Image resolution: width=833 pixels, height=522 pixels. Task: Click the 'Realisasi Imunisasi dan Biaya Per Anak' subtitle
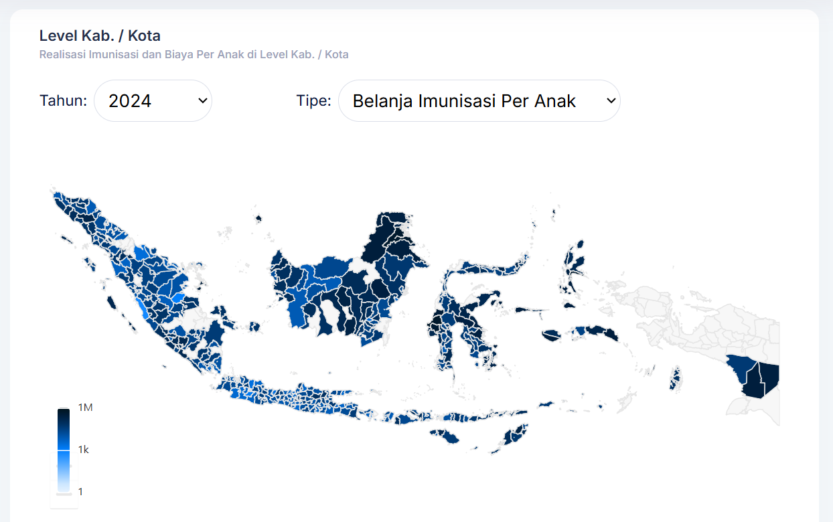[x=194, y=54]
